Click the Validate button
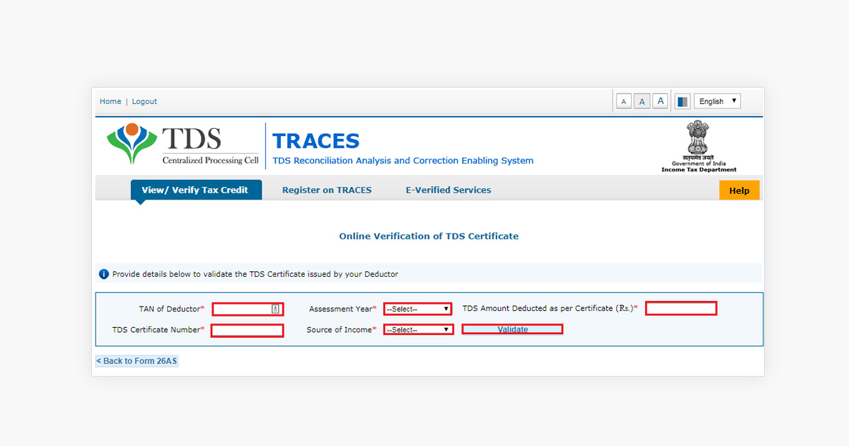Viewport: 849px width, 446px height. pos(512,329)
